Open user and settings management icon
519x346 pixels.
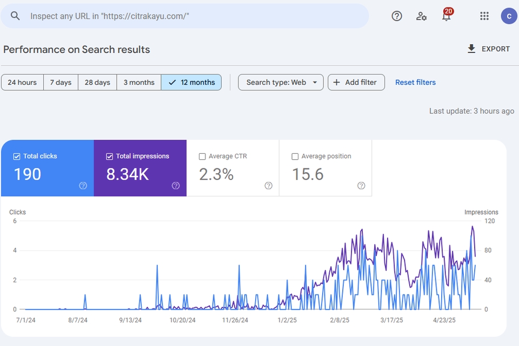422,16
